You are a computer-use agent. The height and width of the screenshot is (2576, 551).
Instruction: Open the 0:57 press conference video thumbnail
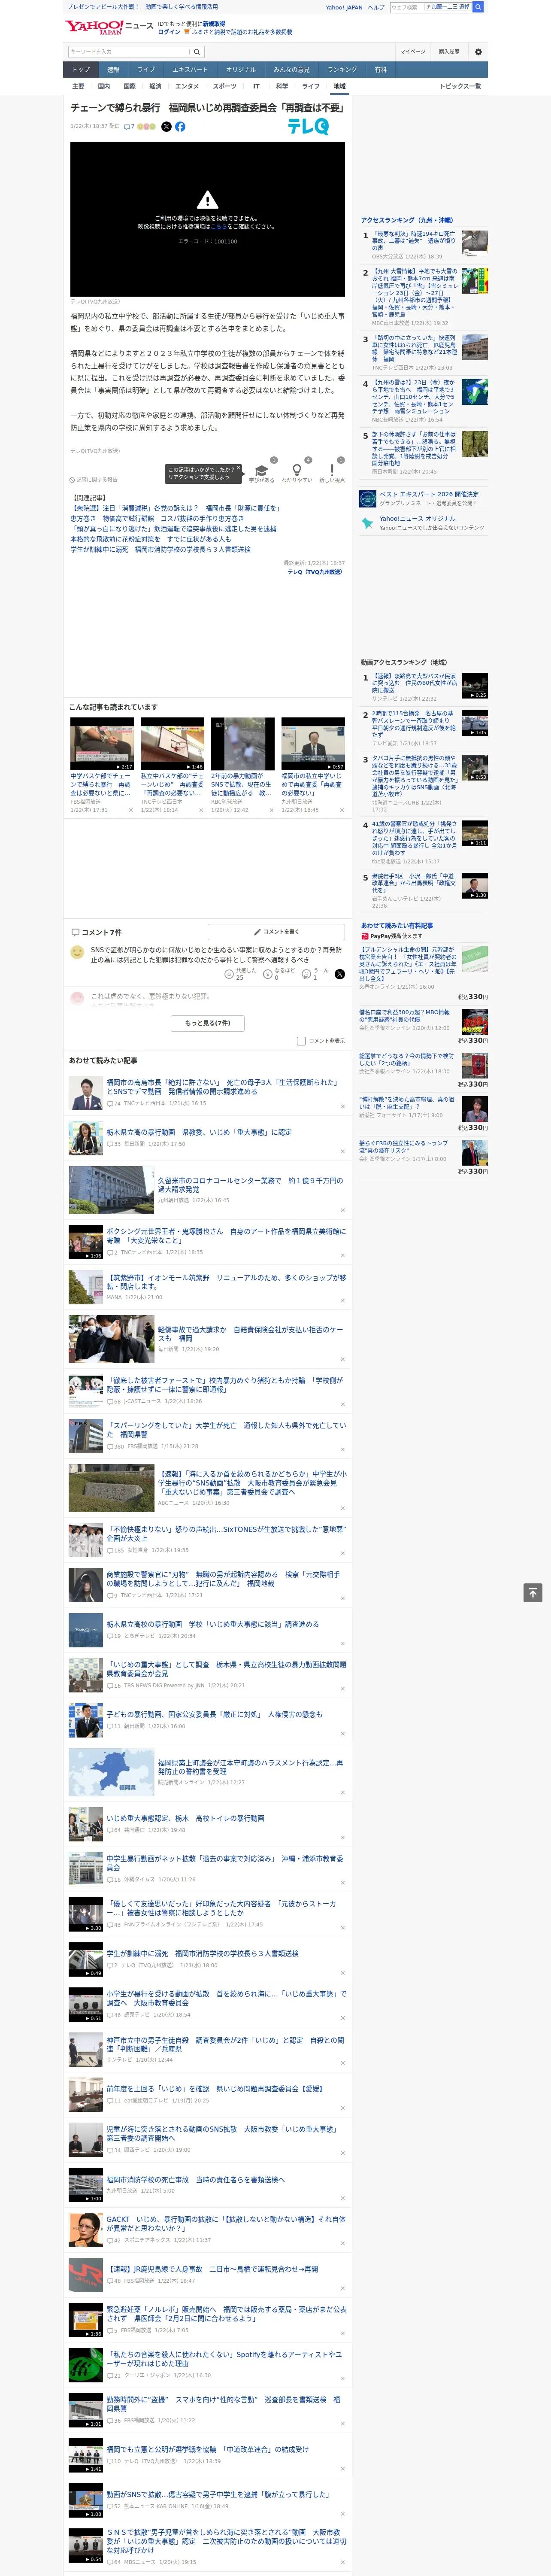(313, 744)
